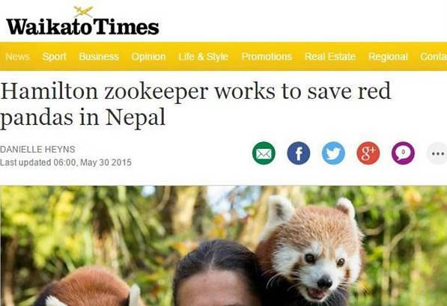Open Life & Style section
Image resolution: width=447 pixels, height=306 pixels.
coord(203,56)
